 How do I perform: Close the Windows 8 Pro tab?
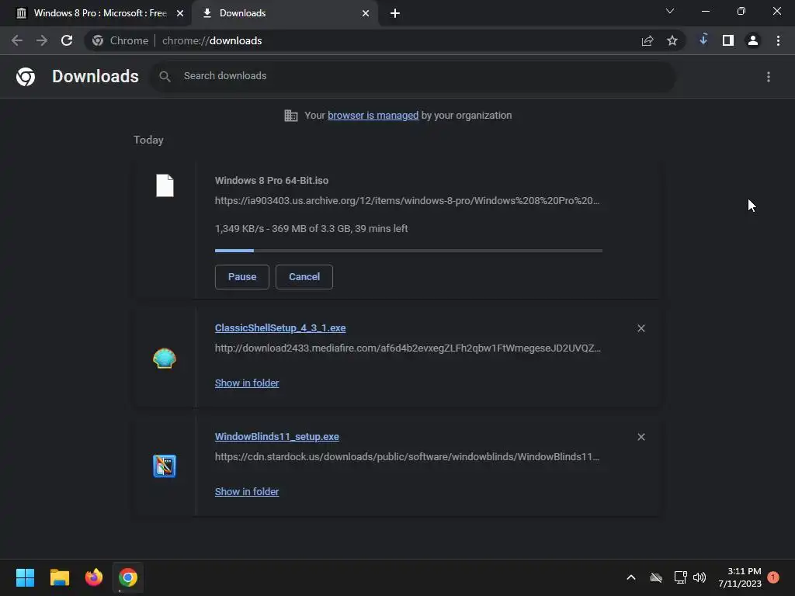tap(180, 13)
